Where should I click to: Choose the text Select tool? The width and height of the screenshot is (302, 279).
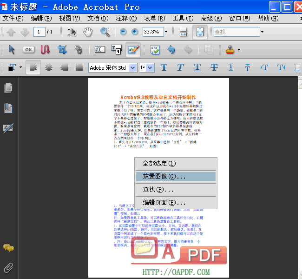pyautogui.click(x=72, y=32)
